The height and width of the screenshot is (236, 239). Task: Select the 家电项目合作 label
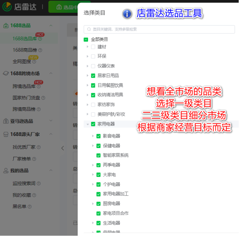point(116,213)
